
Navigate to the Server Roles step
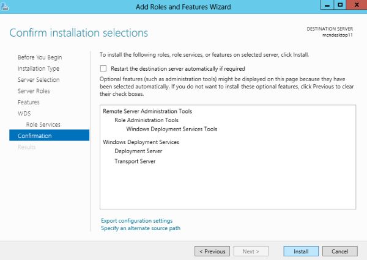click(34, 91)
